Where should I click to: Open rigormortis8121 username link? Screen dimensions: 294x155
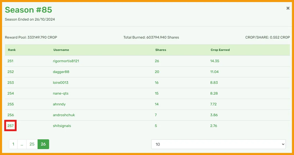tap(66, 61)
